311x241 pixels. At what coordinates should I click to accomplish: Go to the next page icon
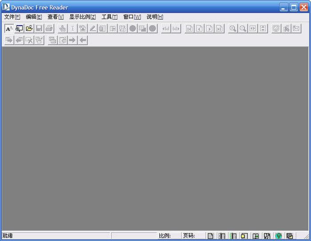[x=209, y=29]
